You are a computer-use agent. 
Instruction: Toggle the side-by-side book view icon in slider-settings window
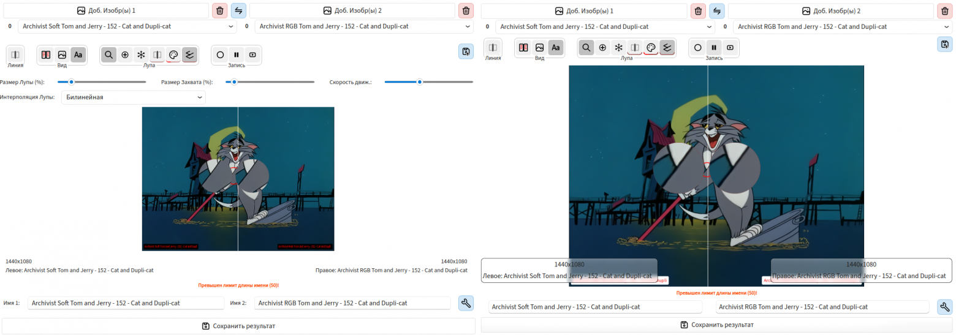(46, 55)
